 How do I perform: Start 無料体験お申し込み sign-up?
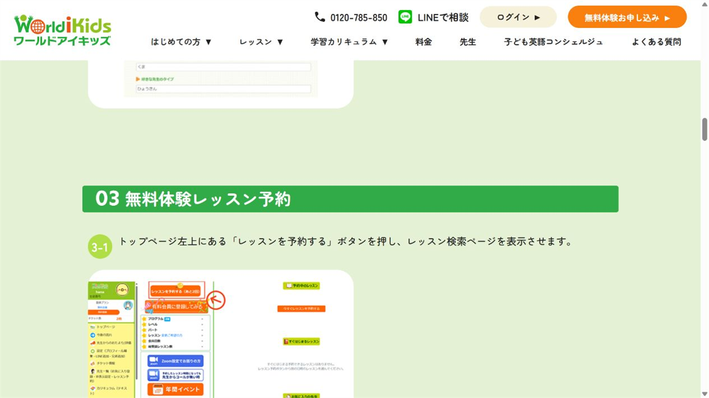pos(627,17)
